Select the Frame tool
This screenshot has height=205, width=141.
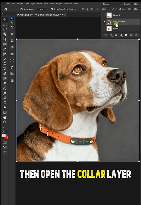click(5, 44)
